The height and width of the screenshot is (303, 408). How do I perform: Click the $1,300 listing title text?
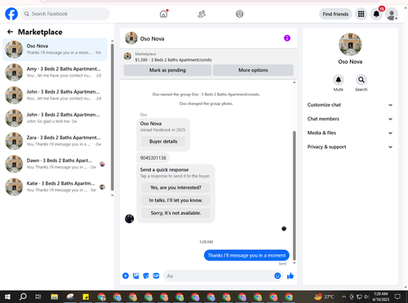pos(173,59)
